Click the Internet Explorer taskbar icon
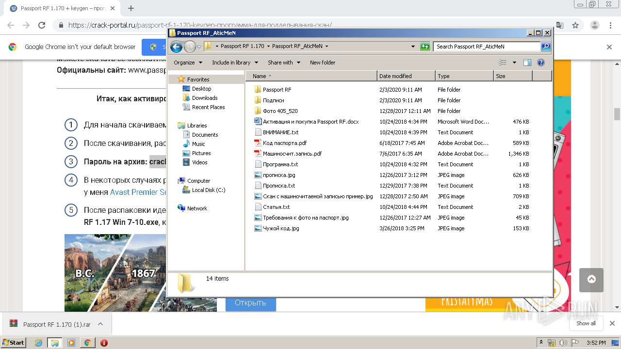The height and width of the screenshot is (349, 621). (39, 343)
